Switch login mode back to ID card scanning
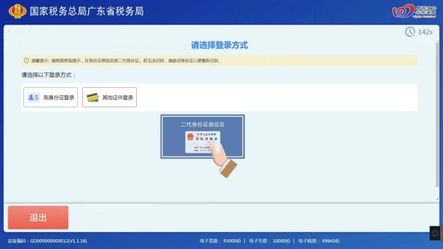 tap(50, 97)
